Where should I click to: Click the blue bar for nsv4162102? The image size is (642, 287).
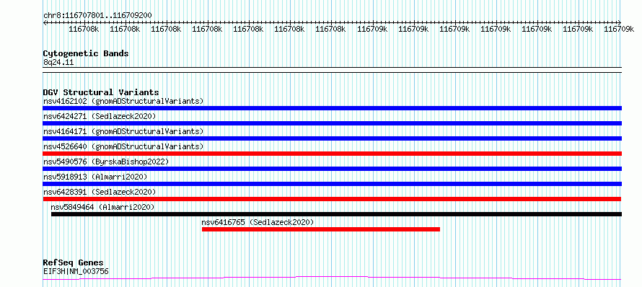coord(332,108)
